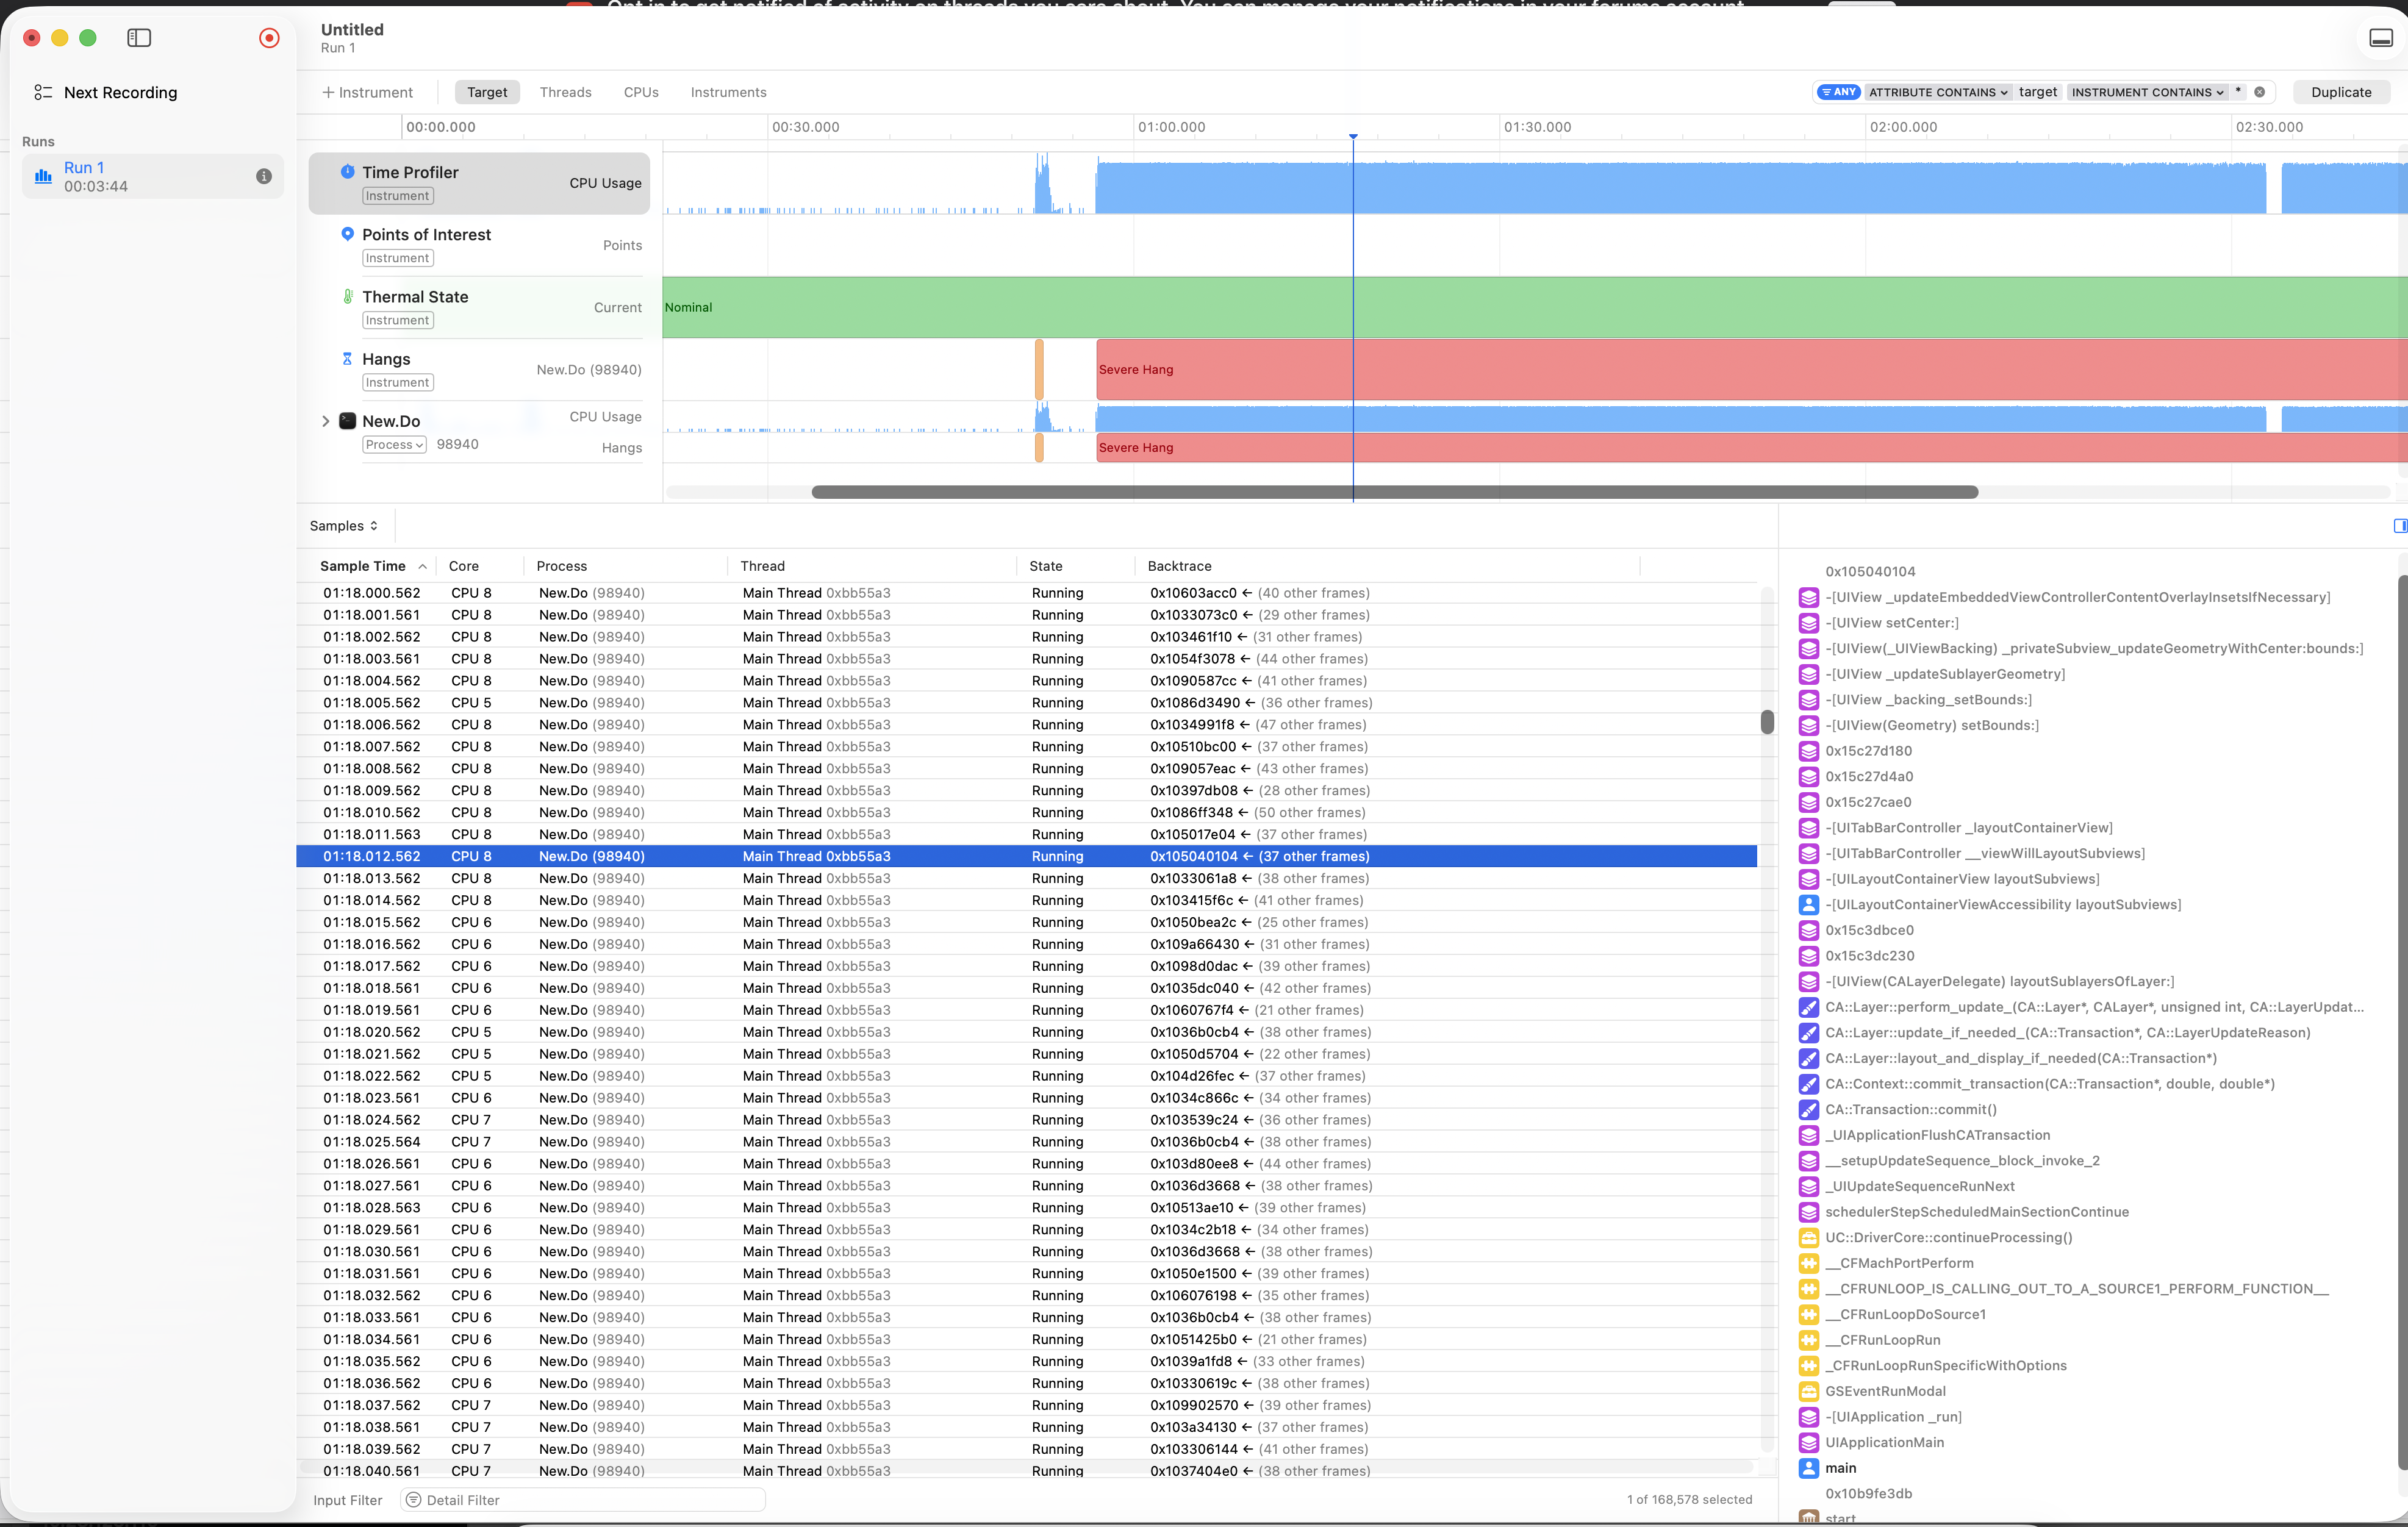Toggle the ANY filter pill
The image size is (2408, 1527).
tap(1838, 92)
